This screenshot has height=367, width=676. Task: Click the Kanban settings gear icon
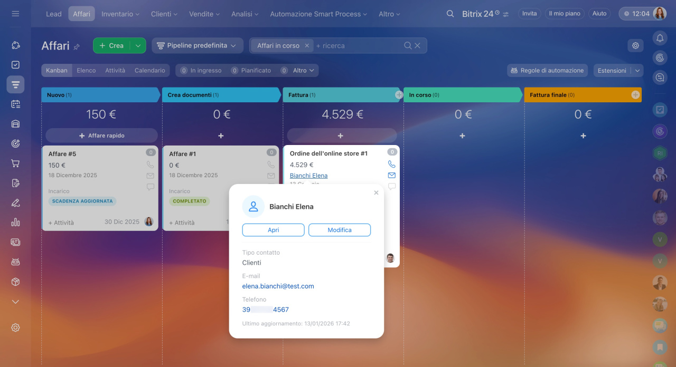click(x=635, y=45)
